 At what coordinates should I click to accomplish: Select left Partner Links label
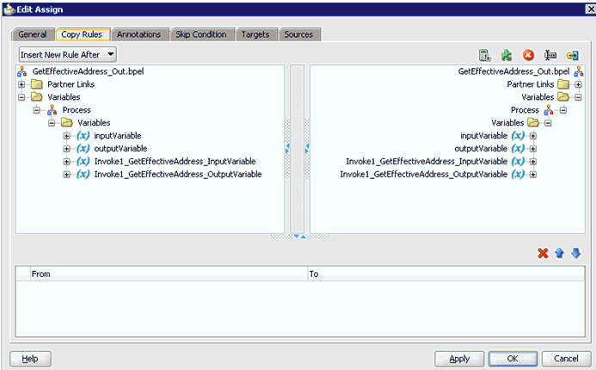click(x=71, y=84)
